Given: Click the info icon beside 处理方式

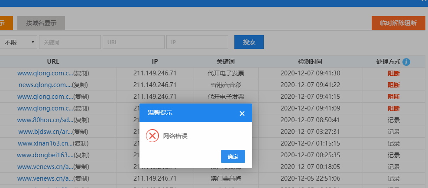Looking at the screenshot, I should point(406,62).
